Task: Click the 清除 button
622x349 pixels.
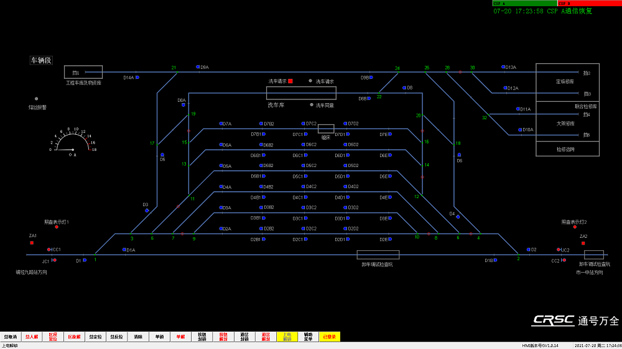Action: tap(138, 337)
